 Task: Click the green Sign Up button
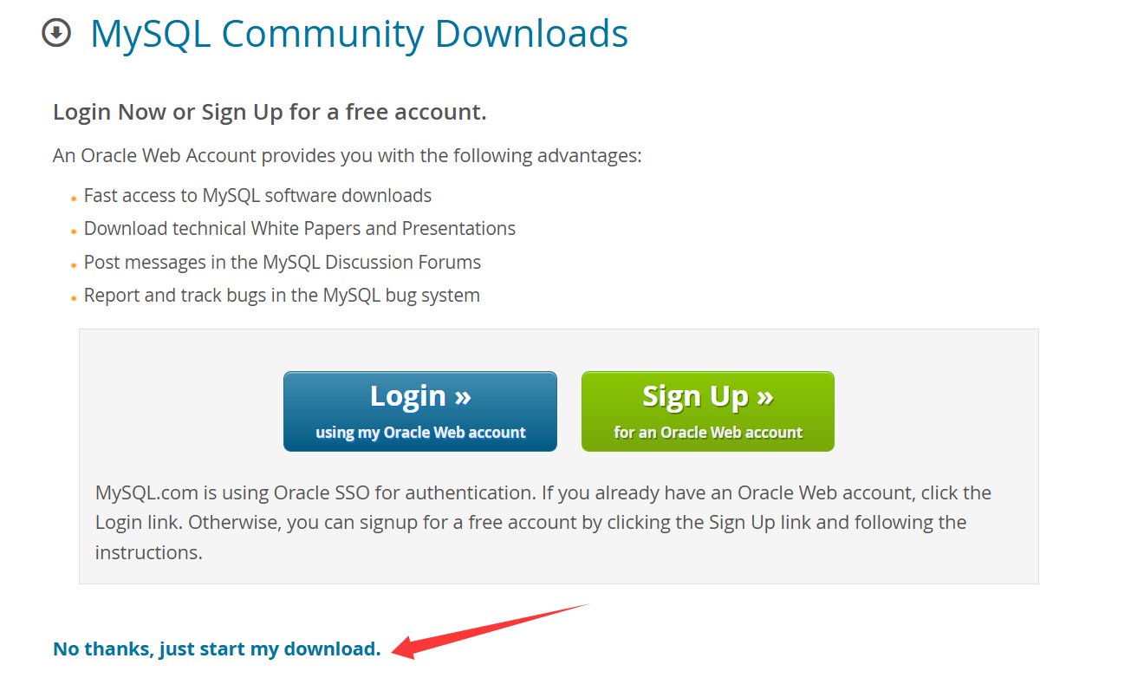708,412
